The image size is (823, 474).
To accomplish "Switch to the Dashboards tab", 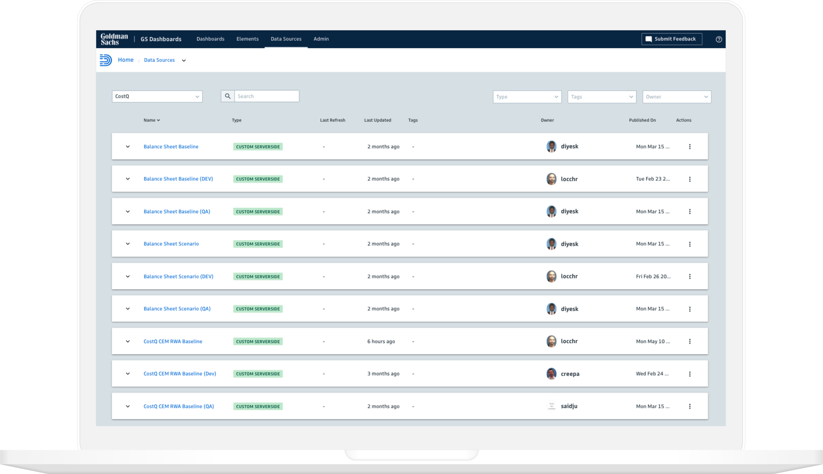I will point(210,39).
